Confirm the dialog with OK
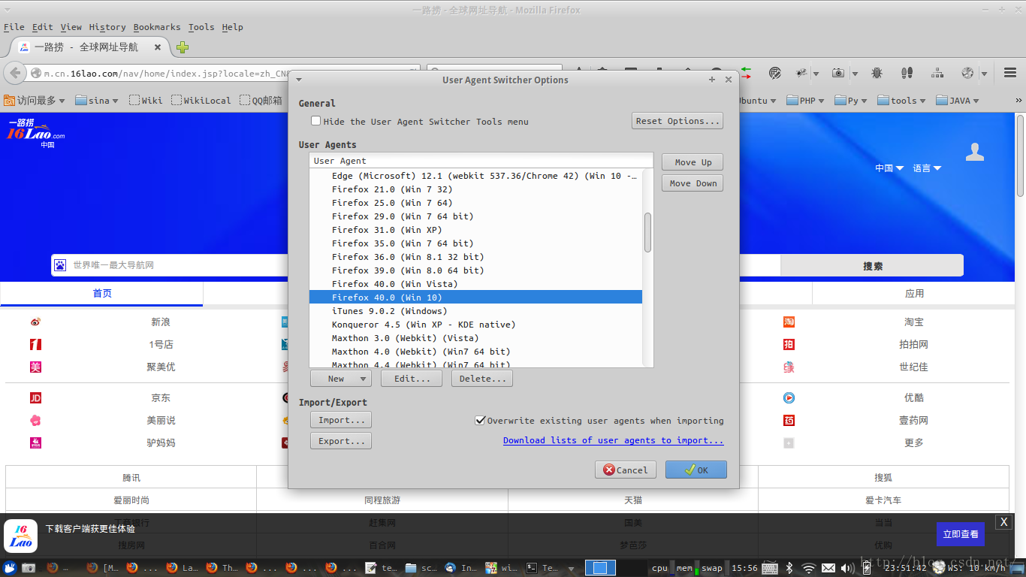The width and height of the screenshot is (1026, 577). point(696,470)
